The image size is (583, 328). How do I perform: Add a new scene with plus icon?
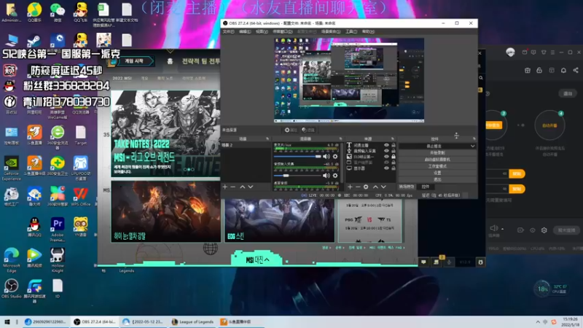[225, 187]
